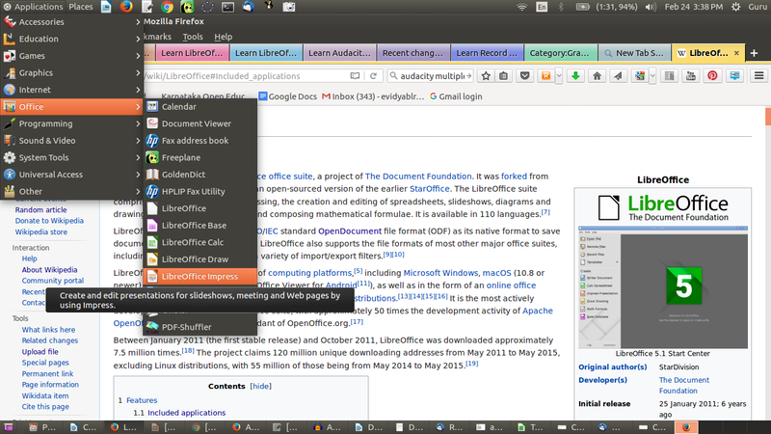Expand the dropdown next to the orange extension
The image size is (771, 434).
click(x=559, y=76)
